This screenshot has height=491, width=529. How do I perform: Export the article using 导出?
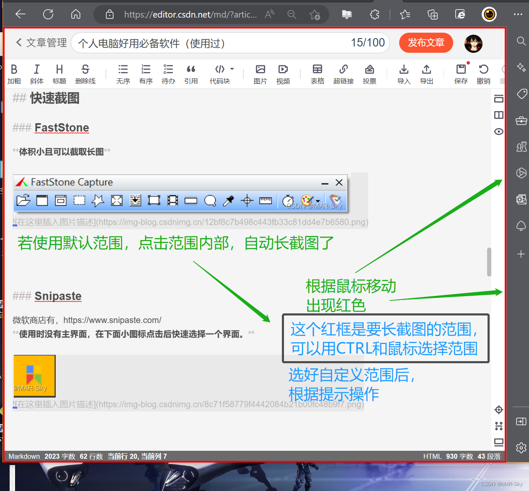[x=426, y=74]
